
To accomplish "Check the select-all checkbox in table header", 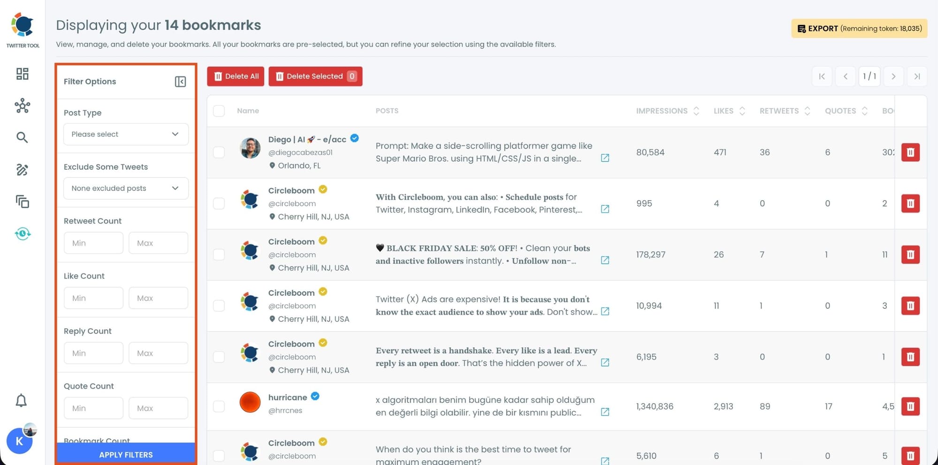I will pos(219,111).
